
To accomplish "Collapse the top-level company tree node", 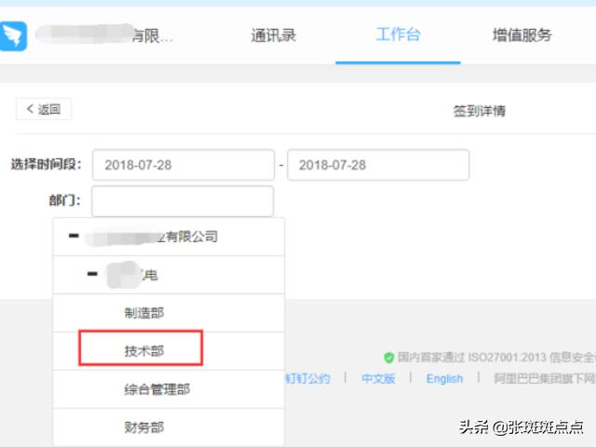I will (x=74, y=237).
